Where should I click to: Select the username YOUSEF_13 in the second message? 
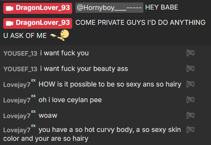[20, 69]
